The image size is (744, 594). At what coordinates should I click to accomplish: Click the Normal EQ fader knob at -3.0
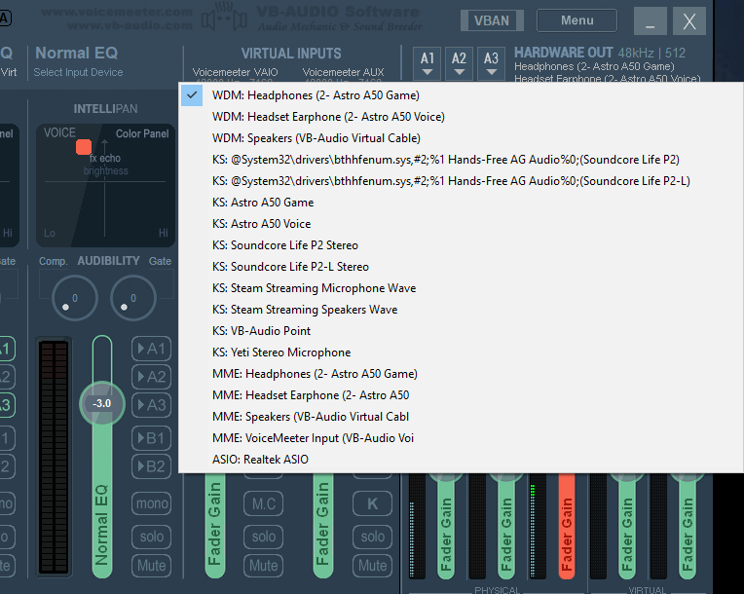(102, 404)
